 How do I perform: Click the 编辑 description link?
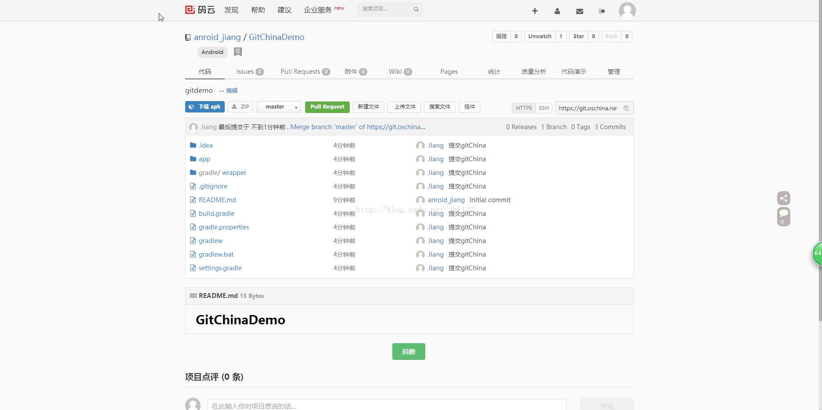point(232,91)
